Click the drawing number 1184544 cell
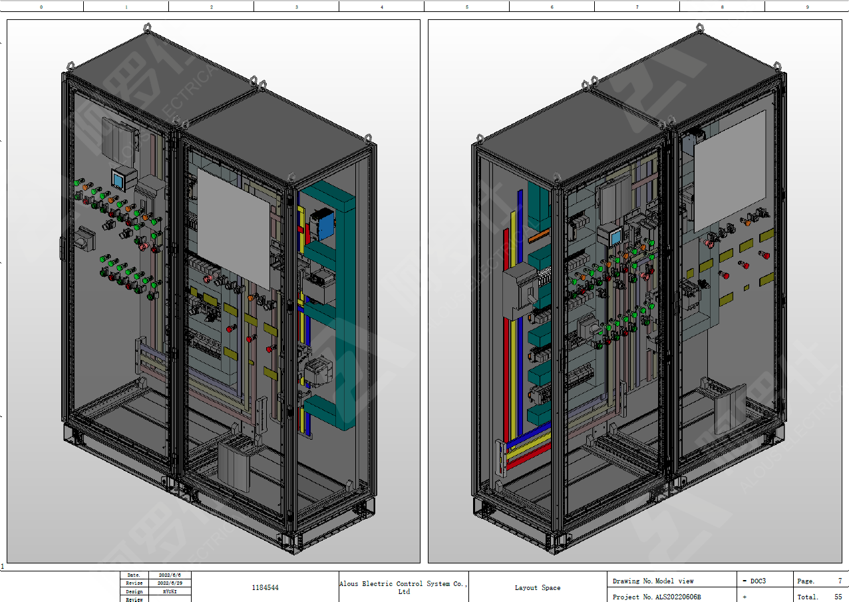Image resolution: width=849 pixels, height=602 pixels. [265, 587]
